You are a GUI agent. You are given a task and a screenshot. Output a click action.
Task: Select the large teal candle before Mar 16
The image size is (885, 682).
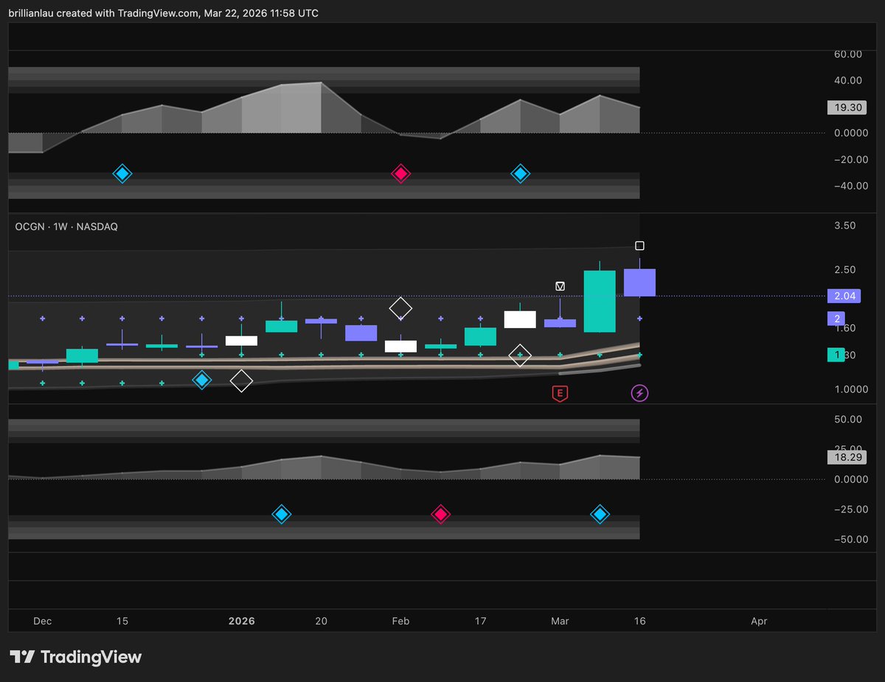pyautogui.click(x=600, y=301)
